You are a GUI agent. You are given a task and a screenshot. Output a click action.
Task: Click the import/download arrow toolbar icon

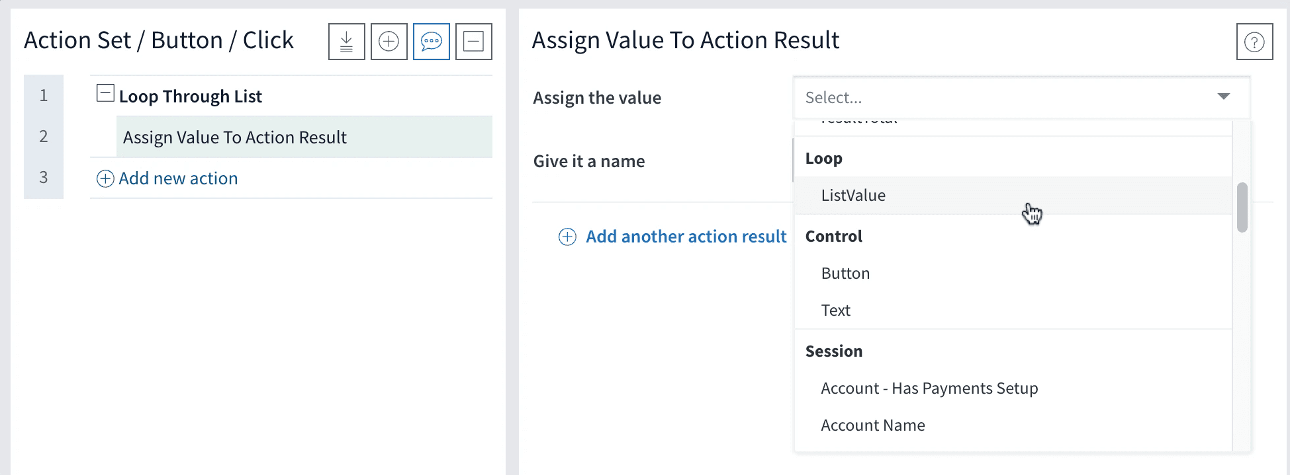click(x=346, y=42)
